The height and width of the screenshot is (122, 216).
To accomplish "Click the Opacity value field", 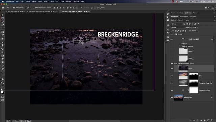I will pos(194,27).
